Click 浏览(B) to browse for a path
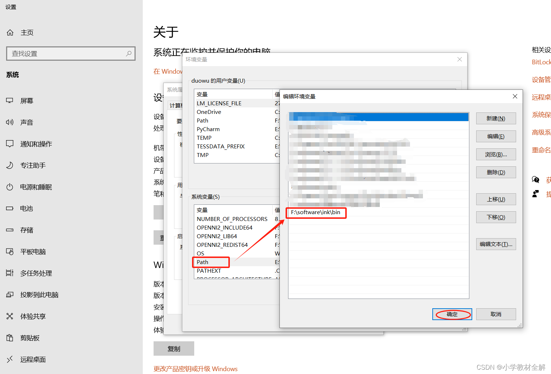The image size is (551, 374). (496, 154)
